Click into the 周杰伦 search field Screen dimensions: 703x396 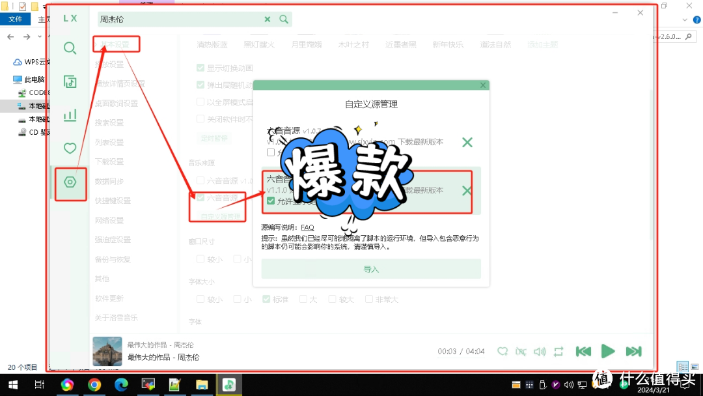pos(180,20)
